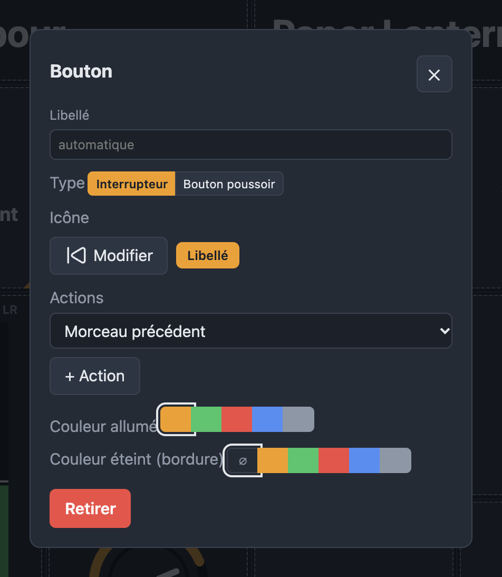Choose gray for Couleur allumé
Viewport: 502px width, 577px height.
click(298, 419)
